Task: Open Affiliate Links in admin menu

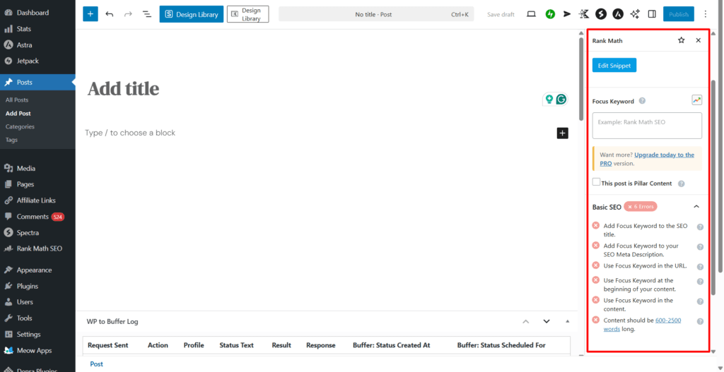Action: 37,200
